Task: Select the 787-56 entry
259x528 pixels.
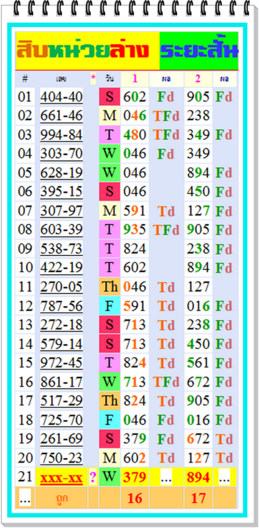Action: (x=61, y=306)
